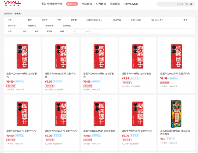Click the 适配华为Mate30系列 product title

[x=60, y=75]
